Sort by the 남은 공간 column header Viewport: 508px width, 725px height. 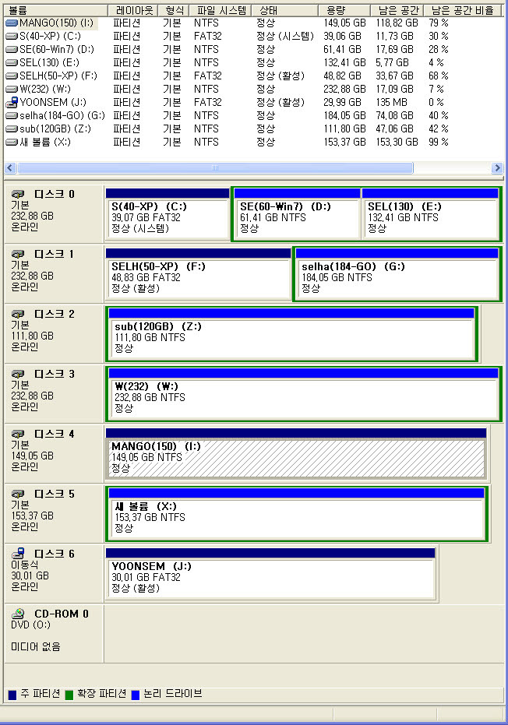397,10
